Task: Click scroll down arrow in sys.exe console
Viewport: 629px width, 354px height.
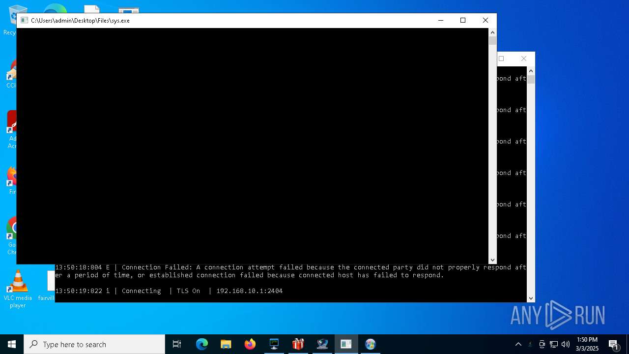Action: click(492, 260)
